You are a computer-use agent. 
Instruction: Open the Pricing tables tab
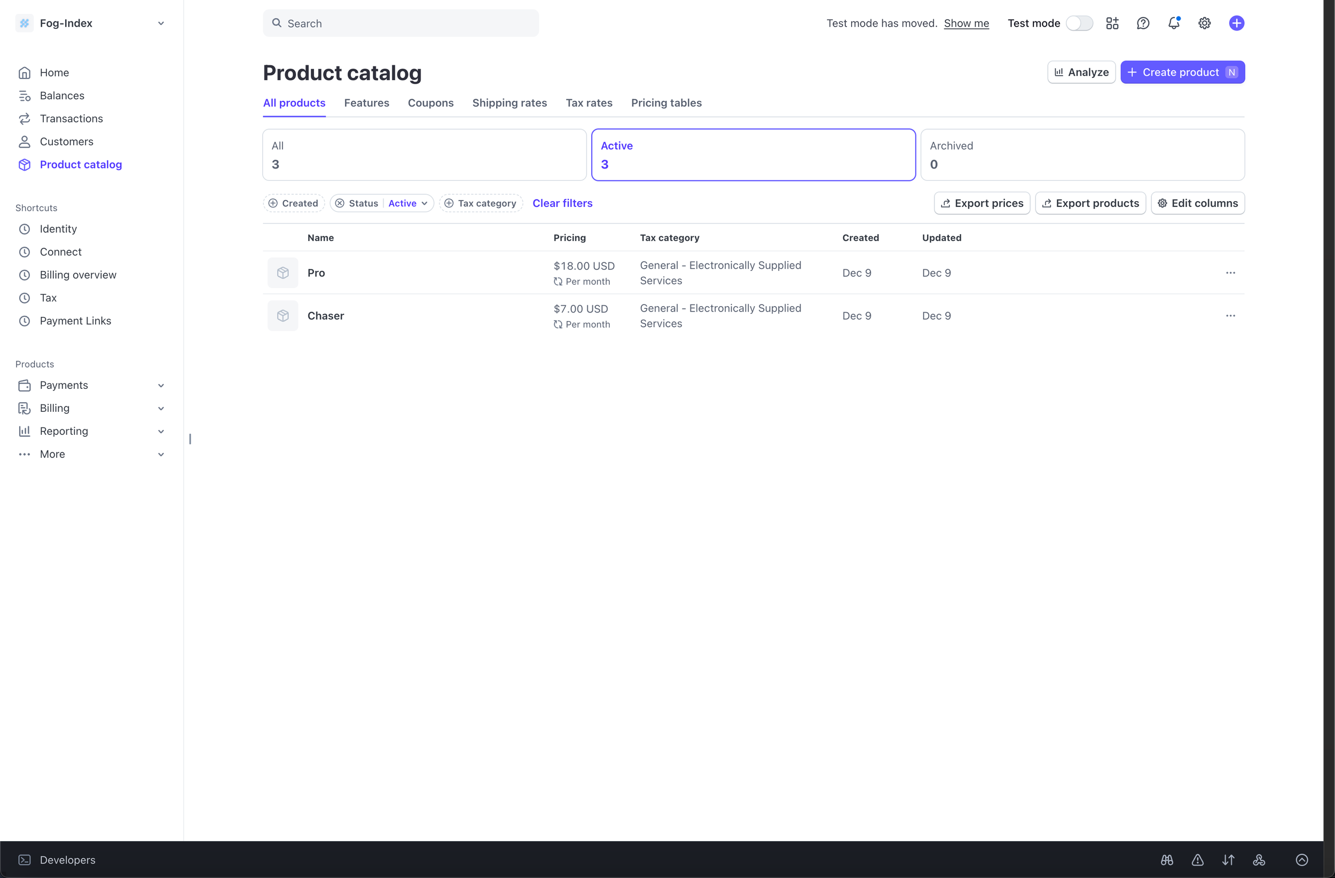click(x=666, y=102)
